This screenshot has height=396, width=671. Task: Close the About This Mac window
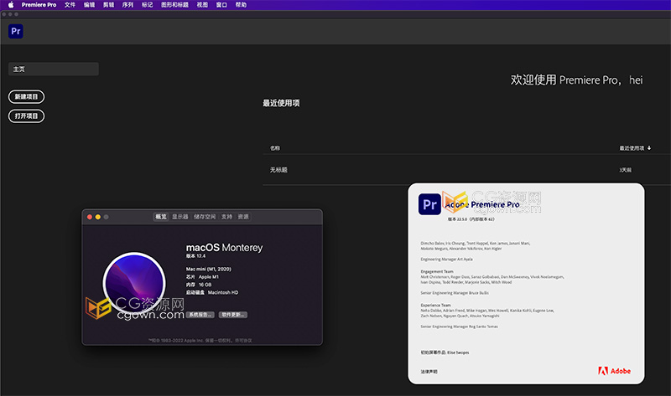[x=90, y=217]
